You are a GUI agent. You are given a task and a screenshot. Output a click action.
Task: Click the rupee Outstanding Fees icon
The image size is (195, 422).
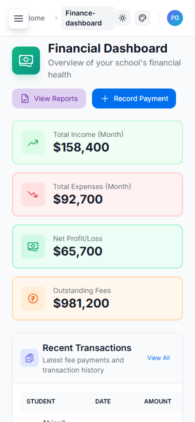[x=33, y=298]
